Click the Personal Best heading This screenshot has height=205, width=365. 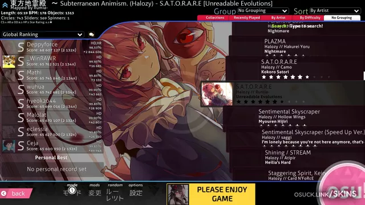coord(51,158)
